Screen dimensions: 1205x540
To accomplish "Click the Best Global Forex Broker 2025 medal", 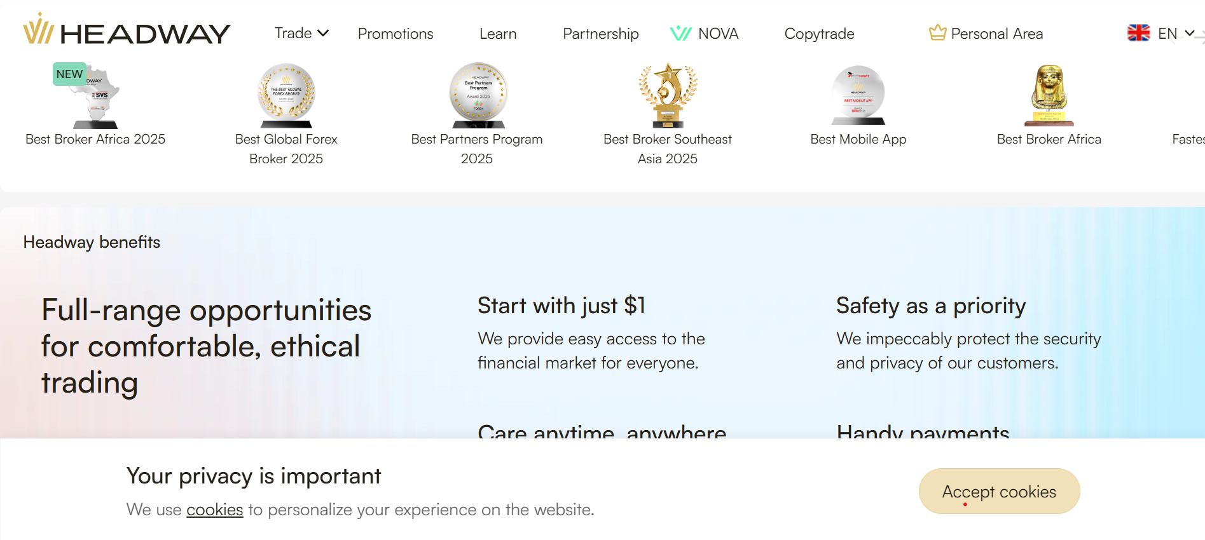I will pyautogui.click(x=286, y=95).
